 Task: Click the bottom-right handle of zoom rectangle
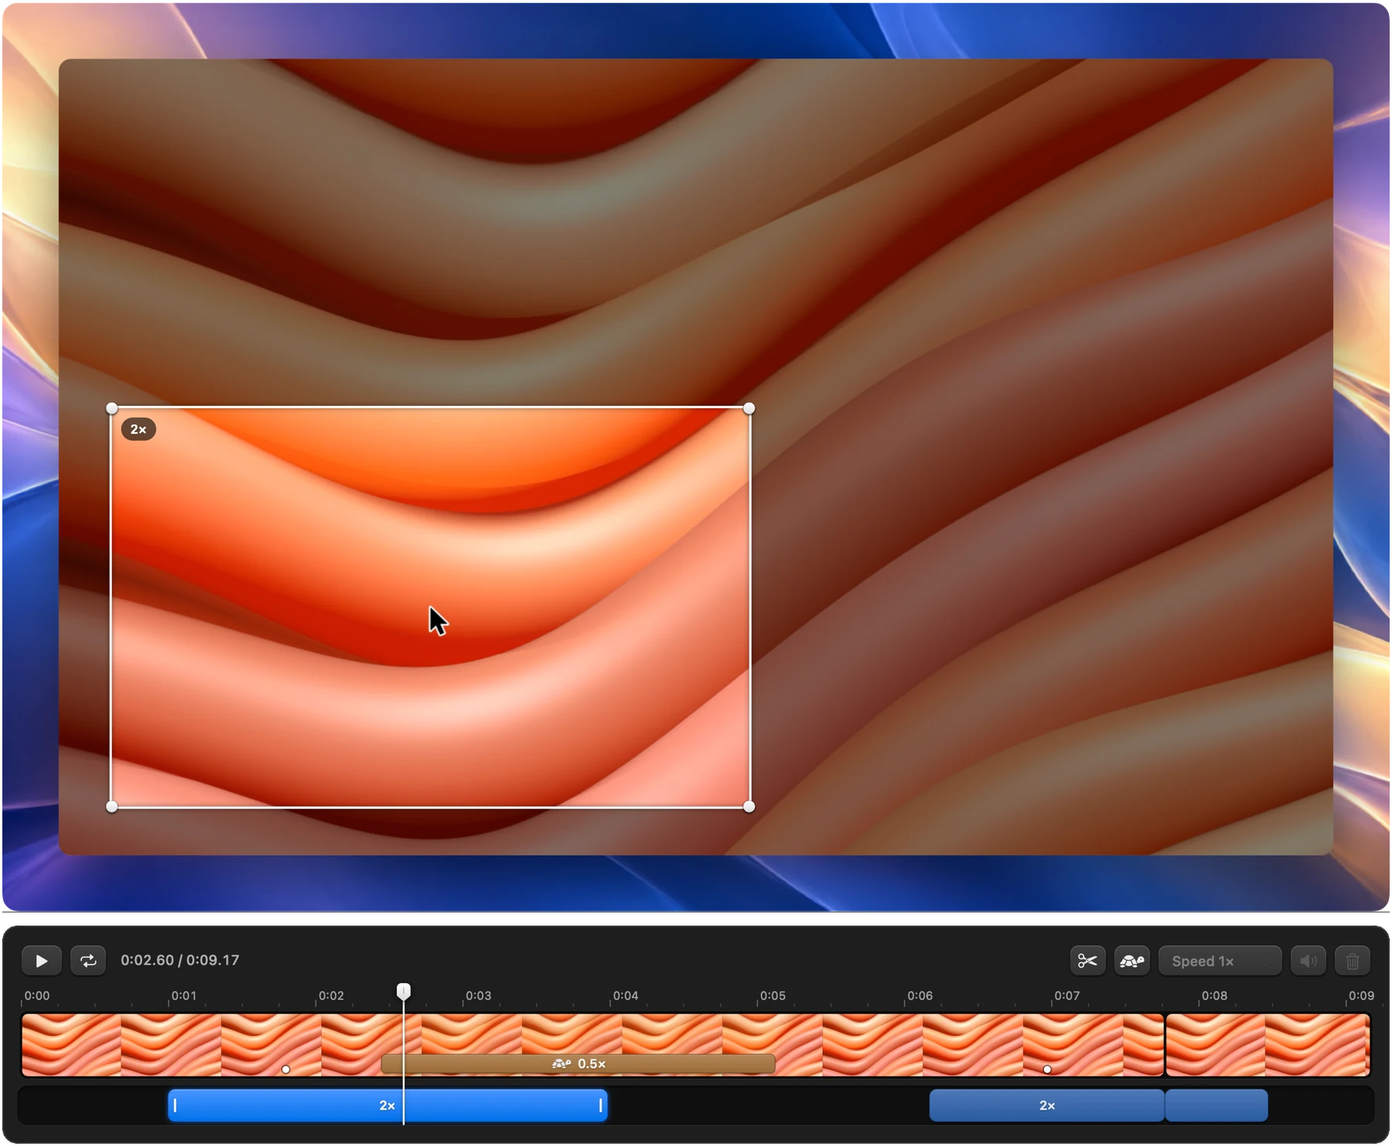click(749, 807)
